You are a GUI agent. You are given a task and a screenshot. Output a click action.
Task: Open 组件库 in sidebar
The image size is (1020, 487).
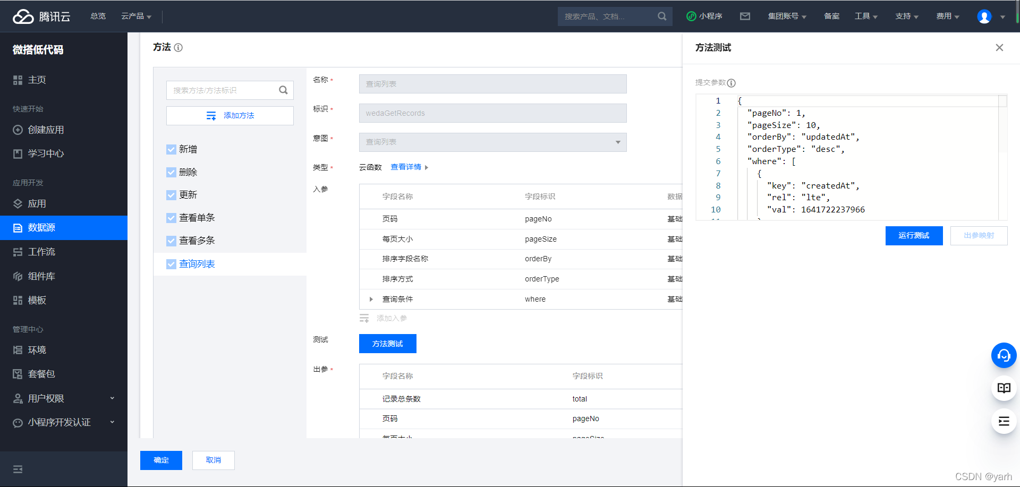click(x=64, y=276)
